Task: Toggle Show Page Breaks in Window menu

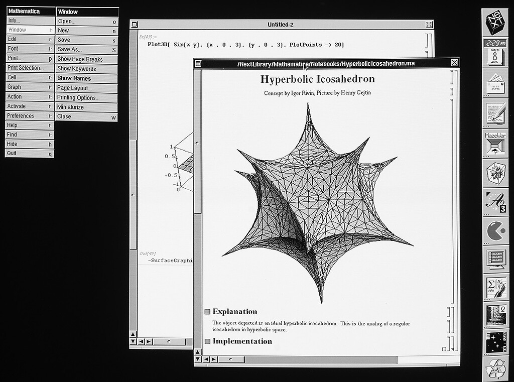Action: click(x=80, y=59)
